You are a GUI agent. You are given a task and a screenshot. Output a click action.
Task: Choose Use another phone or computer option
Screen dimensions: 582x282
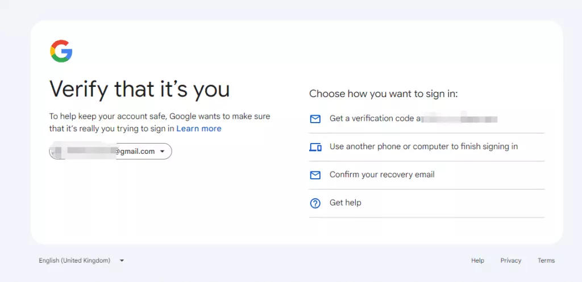pyautogui.click(x=427, y=147)
